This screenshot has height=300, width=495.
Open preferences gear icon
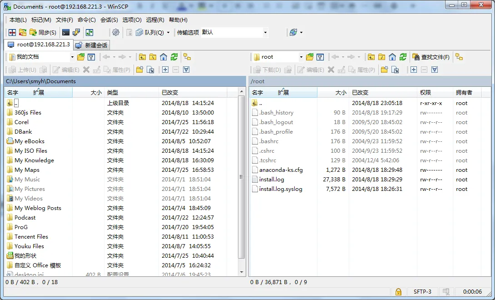pos(116,32)
